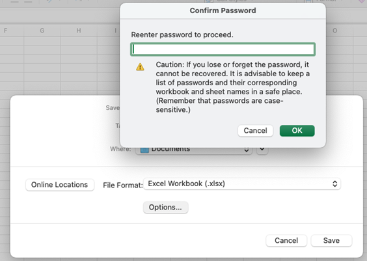Select column H header
The width and height of the screenshot is (367, 261).
coord(79,31)
